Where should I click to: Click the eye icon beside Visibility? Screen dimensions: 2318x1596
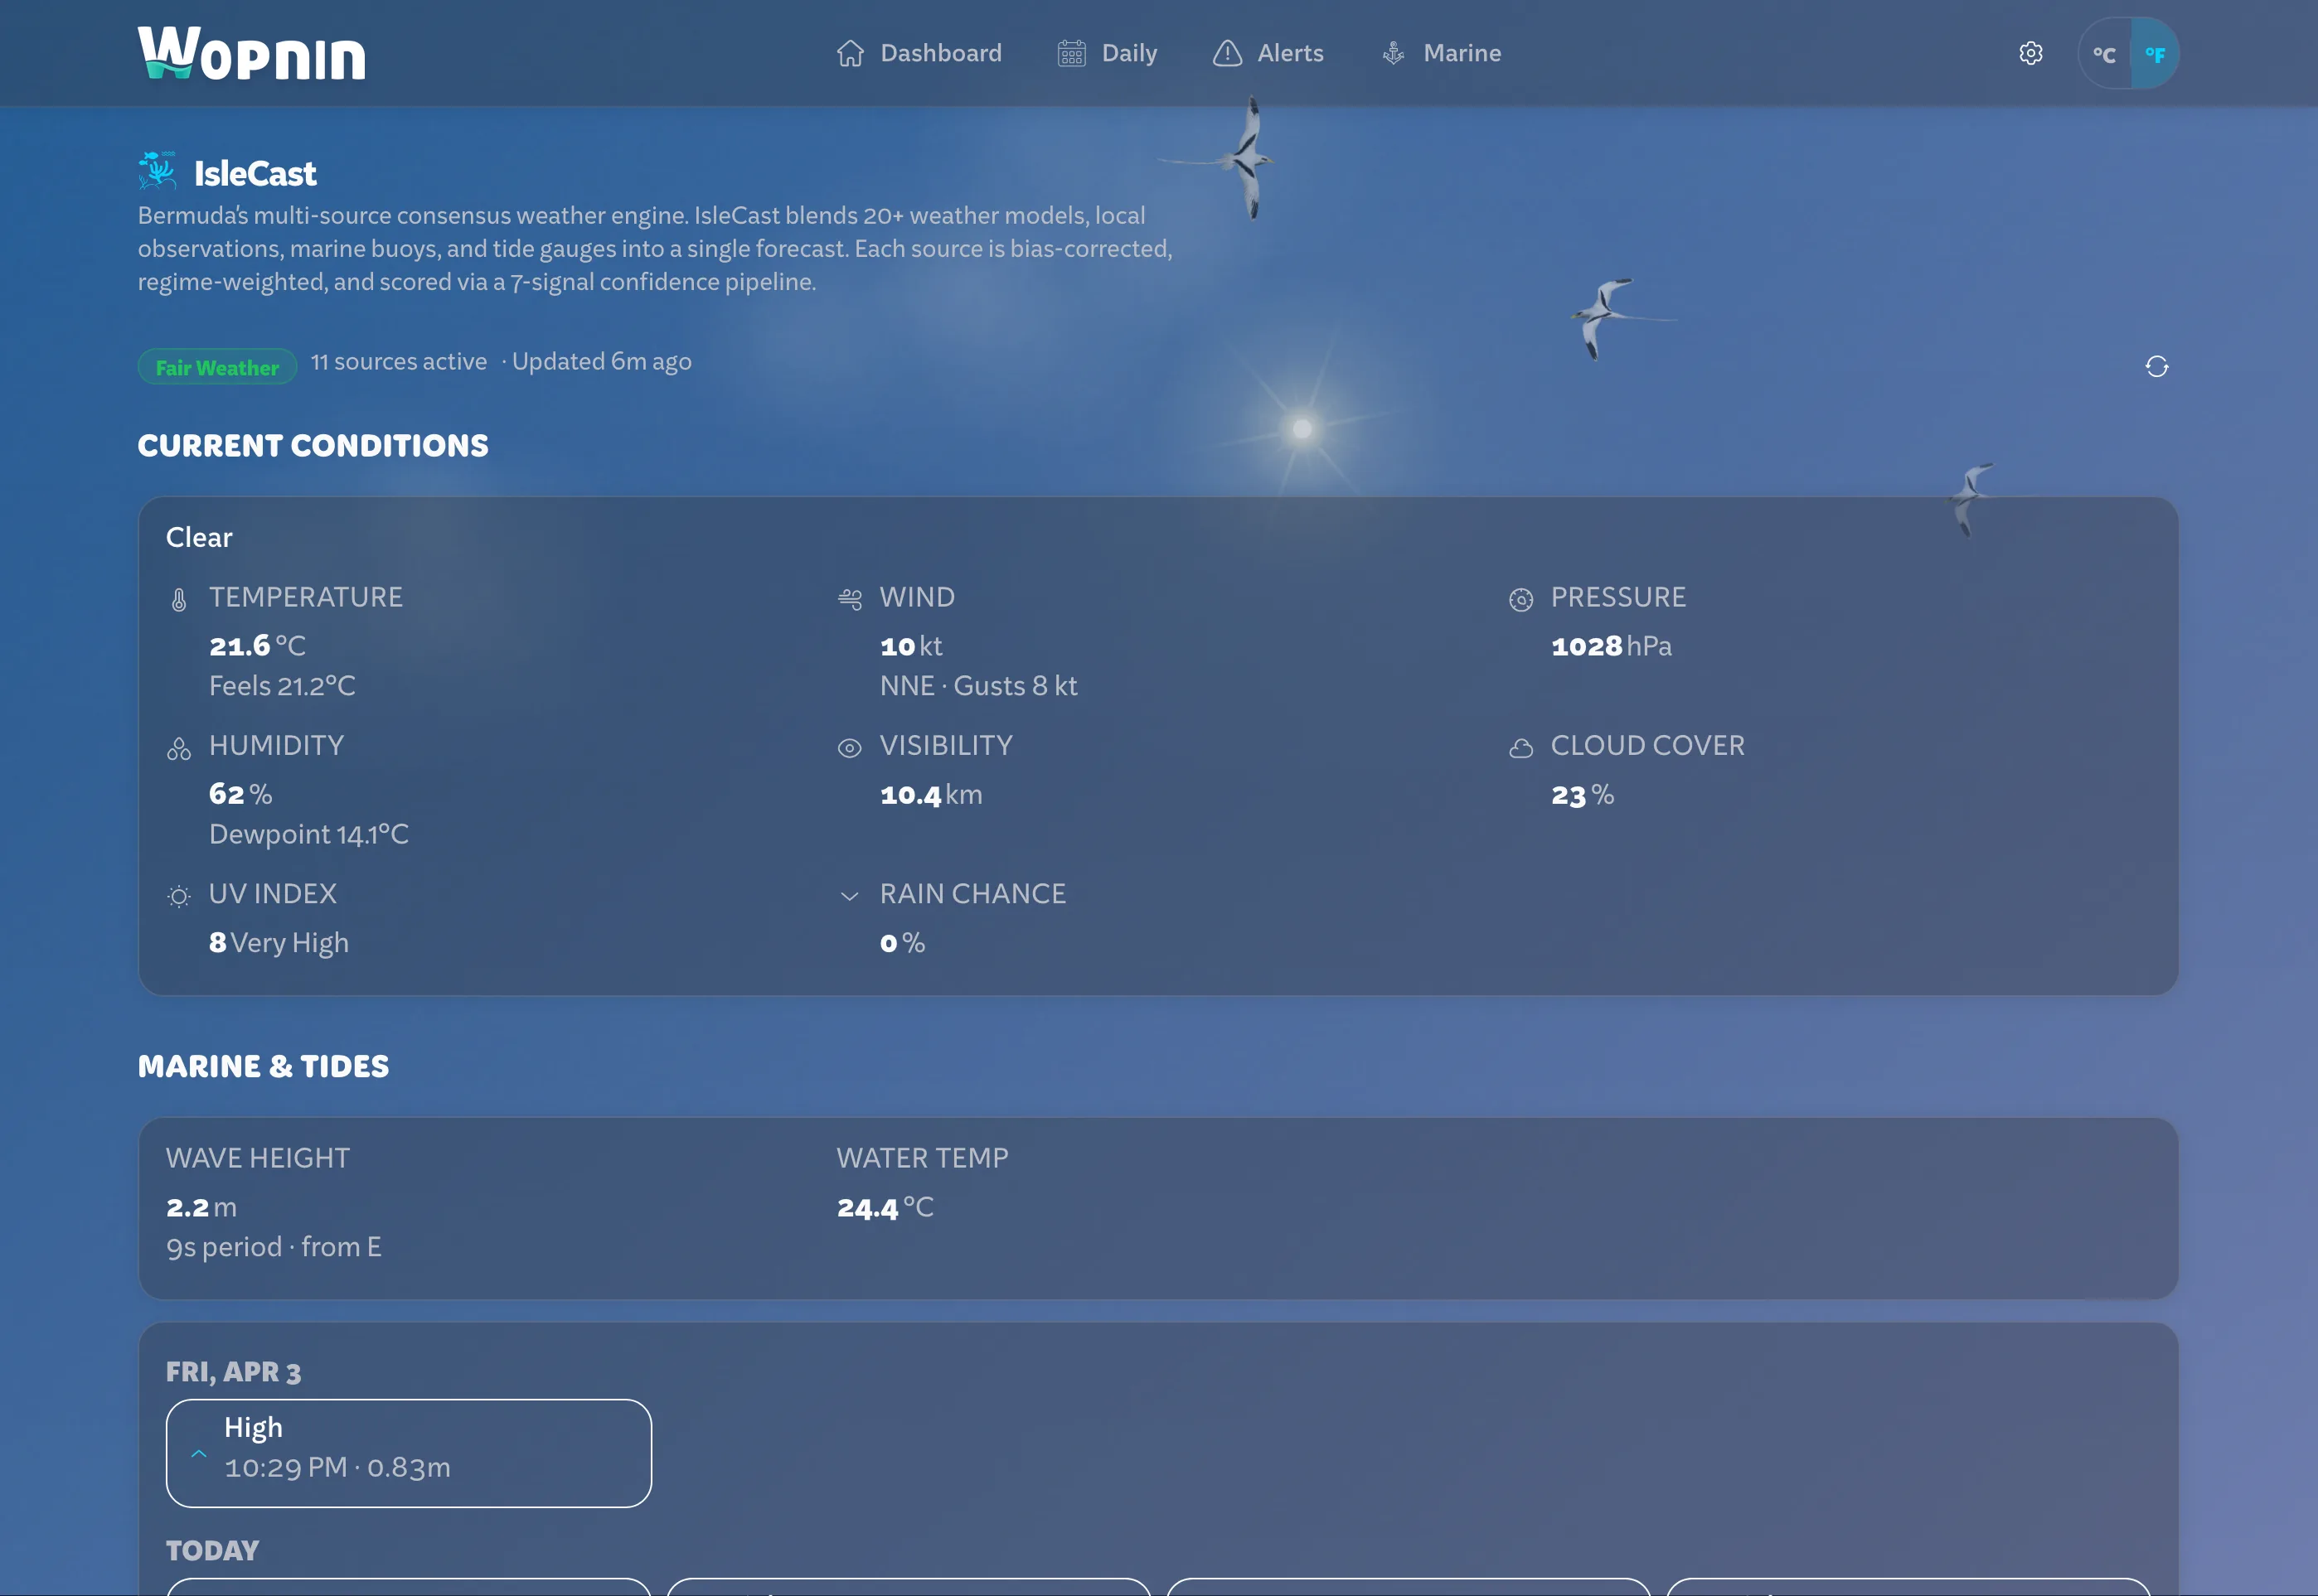[x=850, y=748]
